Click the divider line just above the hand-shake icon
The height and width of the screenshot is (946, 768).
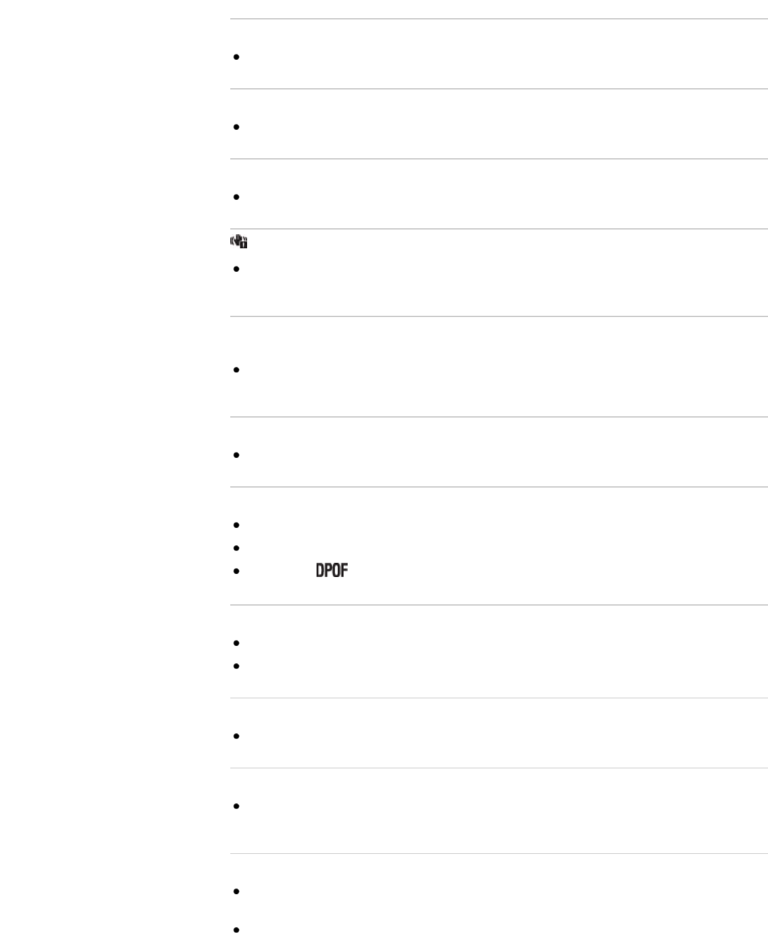point(499,228)
